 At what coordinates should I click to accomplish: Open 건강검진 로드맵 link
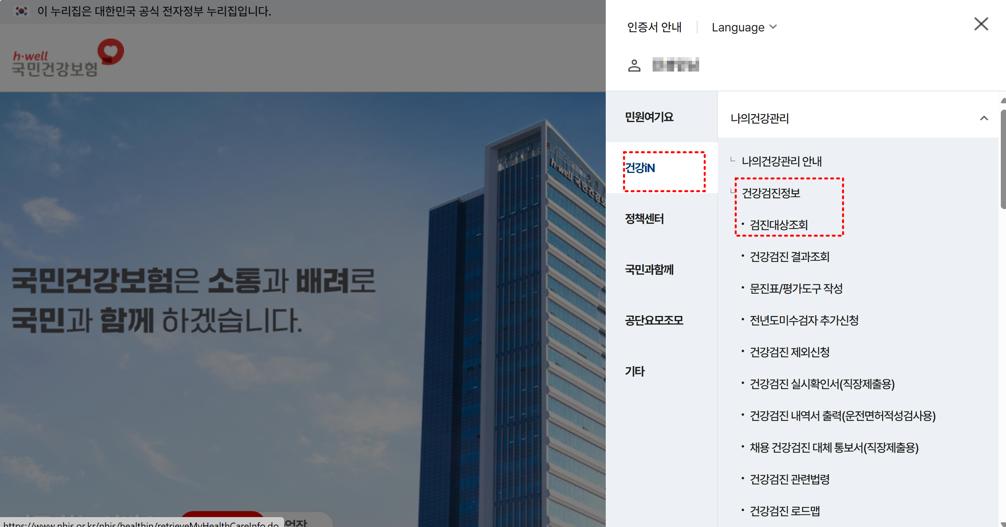784,511
